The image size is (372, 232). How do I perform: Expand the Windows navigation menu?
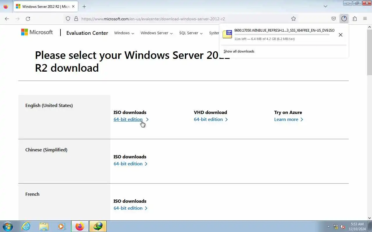pos(124,33)
